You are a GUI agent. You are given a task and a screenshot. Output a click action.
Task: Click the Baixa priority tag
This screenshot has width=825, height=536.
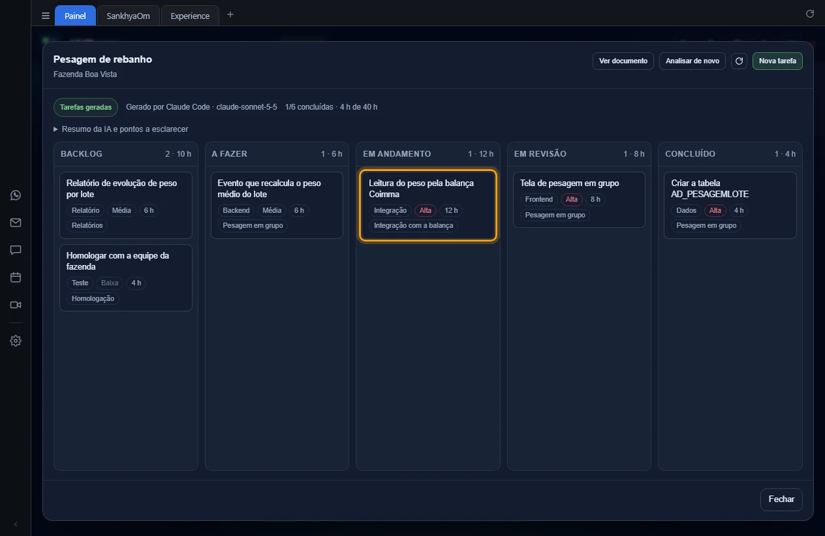pos(110,283)
